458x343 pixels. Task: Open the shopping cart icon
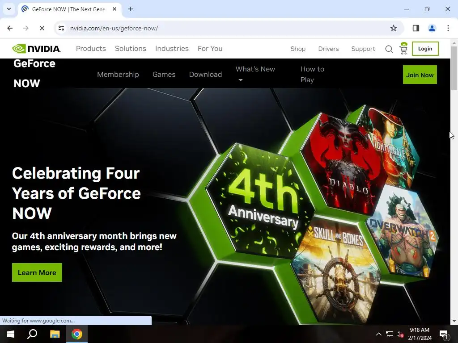click(x=403, y=48)
